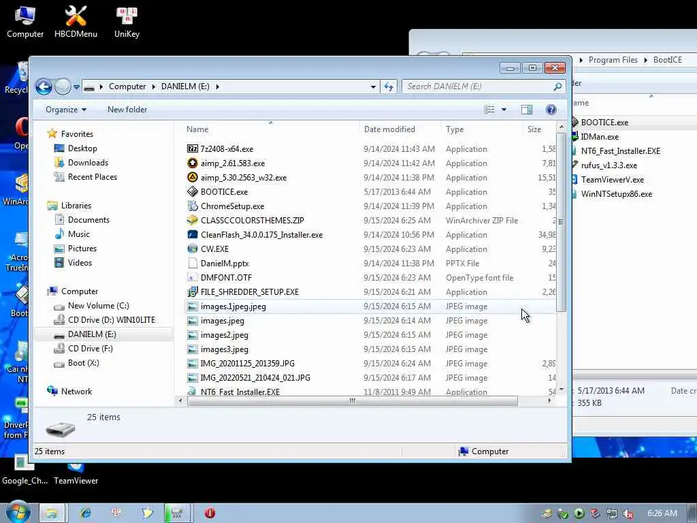Open Recent Places in navigation pane
This screenshot has width=697, height=523.
pos(93,176)
